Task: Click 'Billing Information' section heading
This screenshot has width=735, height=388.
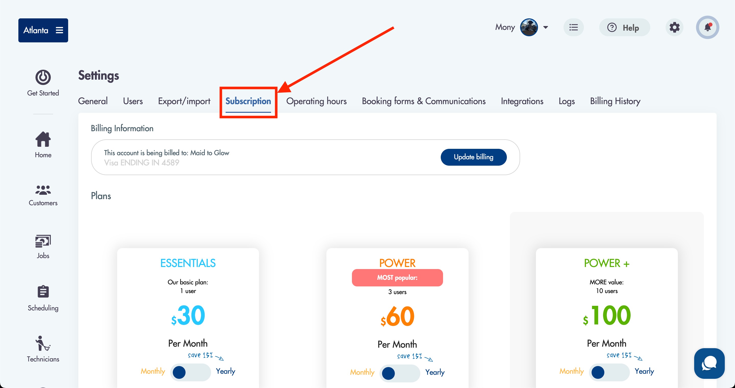Action: coord(122,128)
